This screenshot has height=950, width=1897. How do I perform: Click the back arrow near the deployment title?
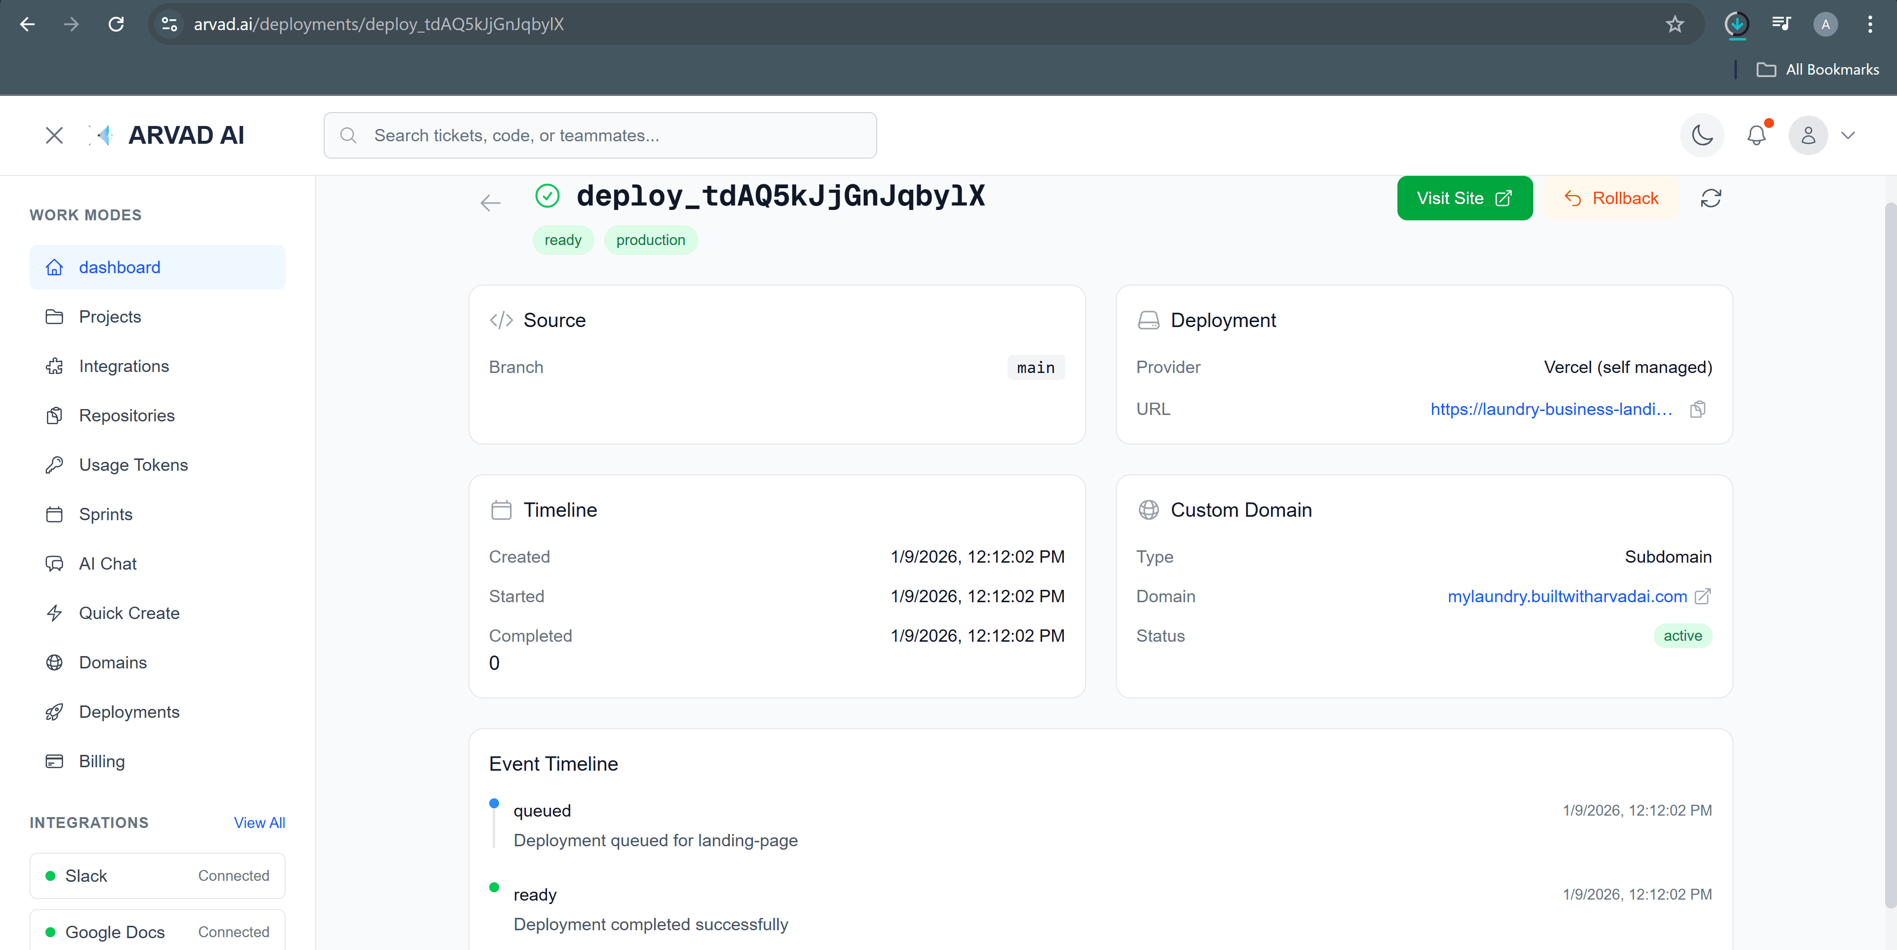[490, 203]
